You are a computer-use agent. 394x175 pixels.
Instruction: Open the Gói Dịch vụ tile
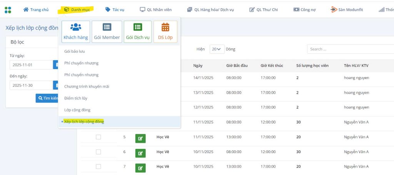click(138, 31)
